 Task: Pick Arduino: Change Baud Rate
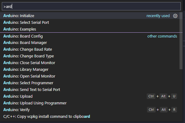click(x=90, y=49)
